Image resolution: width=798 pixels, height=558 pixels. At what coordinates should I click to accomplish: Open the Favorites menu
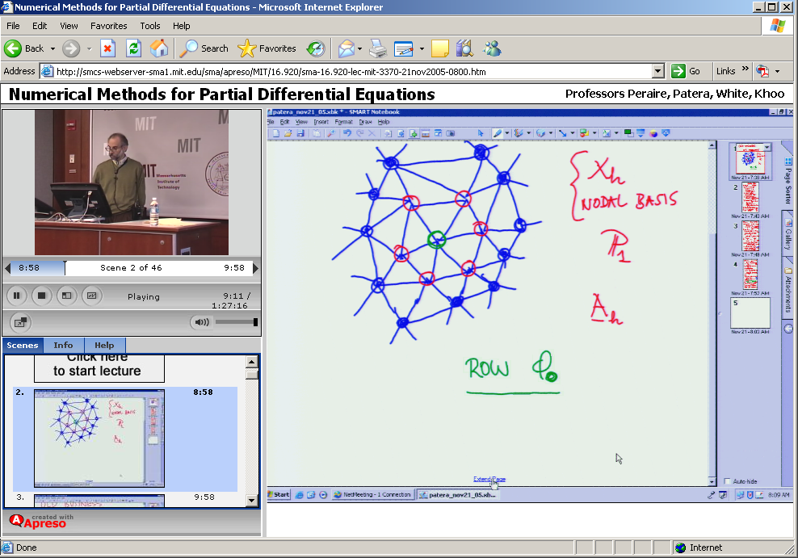(108, 26)
